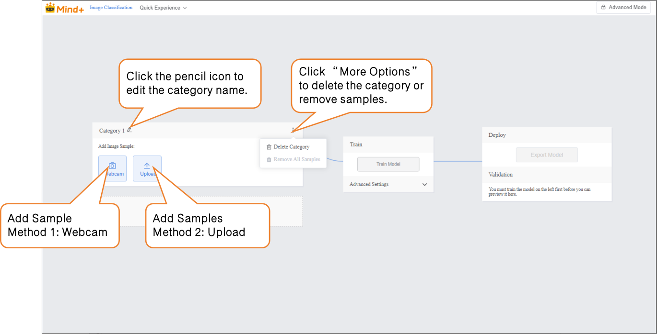Screen dimensions: 657x334
Task: Open the Quick Experience dropdown
Action: 163,8
